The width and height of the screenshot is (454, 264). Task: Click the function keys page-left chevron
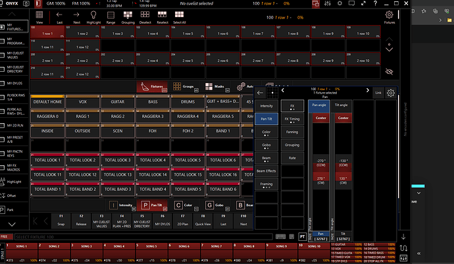[x=46, y=221]
